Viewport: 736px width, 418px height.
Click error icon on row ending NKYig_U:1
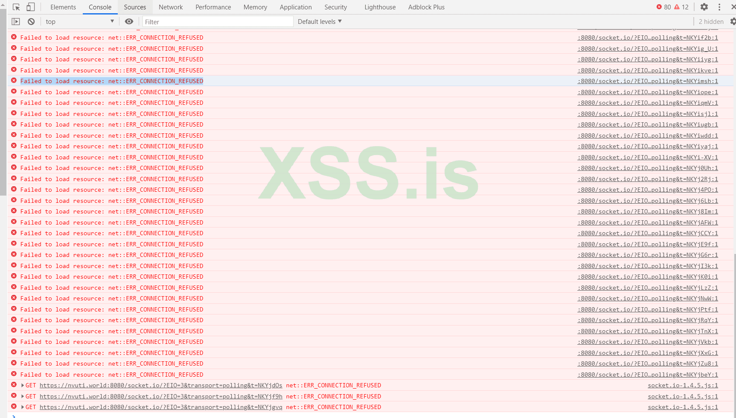tap(14, 48)
